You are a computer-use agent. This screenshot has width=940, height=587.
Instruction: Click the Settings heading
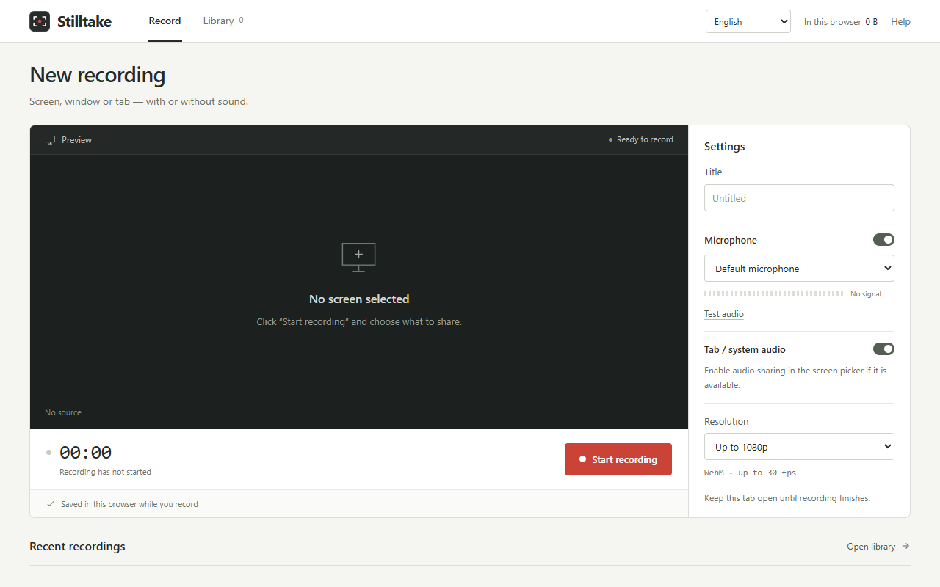coord(725,147)
